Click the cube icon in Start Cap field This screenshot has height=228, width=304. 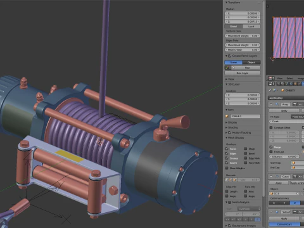[x=294, y=163]
